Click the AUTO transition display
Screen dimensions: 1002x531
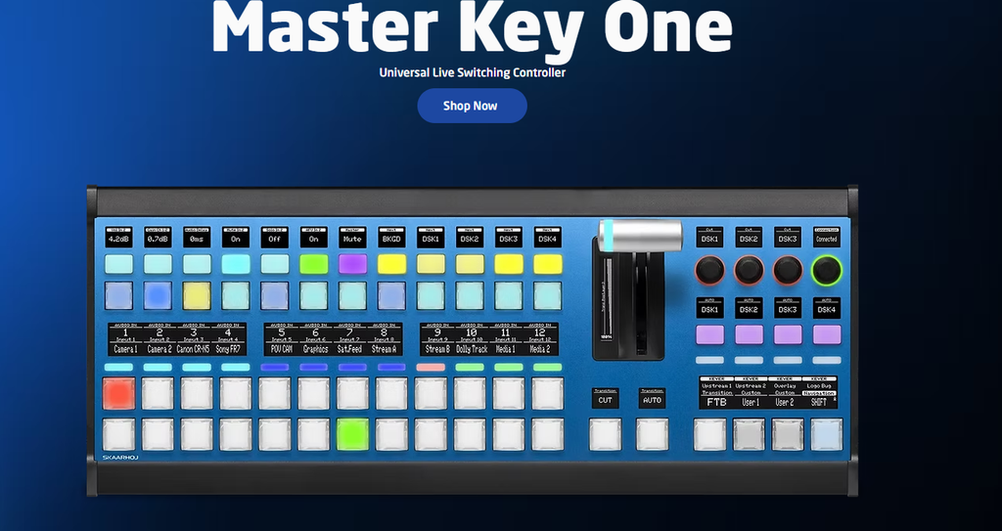click(652, 400)
